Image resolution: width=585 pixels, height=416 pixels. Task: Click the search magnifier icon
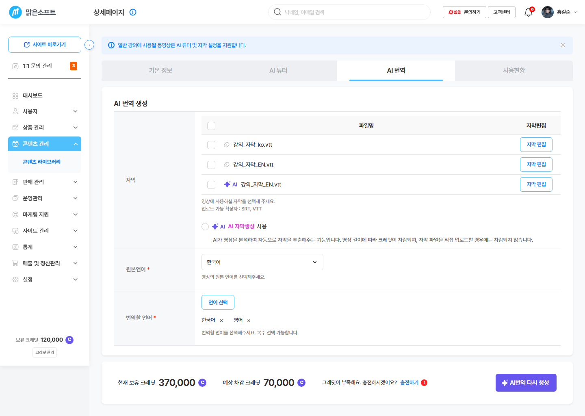click(277, 12)
